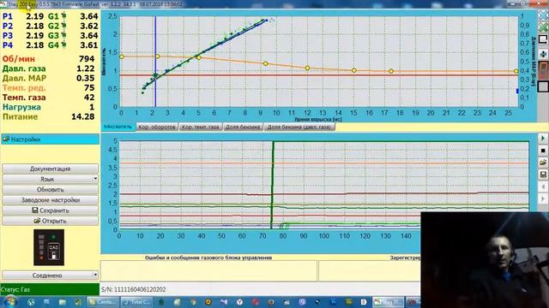The image size is (549, 308).
Task: Click the Статус: Газ status bar
Action: click(50, 289)
